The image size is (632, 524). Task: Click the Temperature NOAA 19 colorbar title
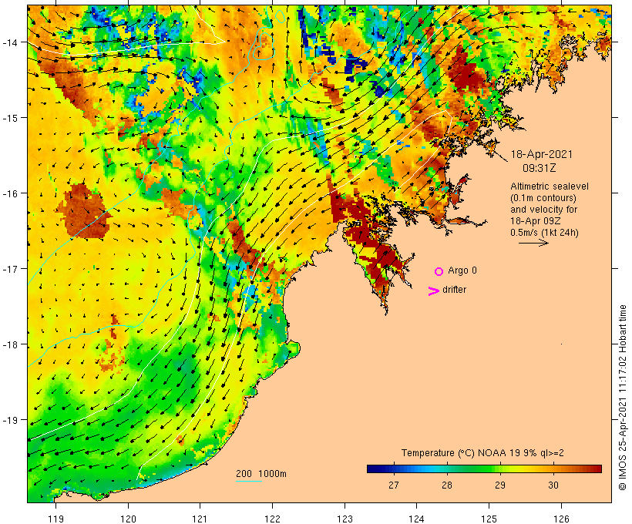[x=482, y=453]
